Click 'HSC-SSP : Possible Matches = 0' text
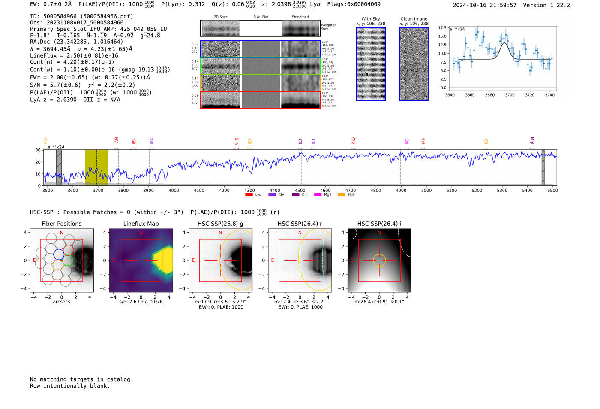This screenshot has height=409, width=600. click(80, 212)
